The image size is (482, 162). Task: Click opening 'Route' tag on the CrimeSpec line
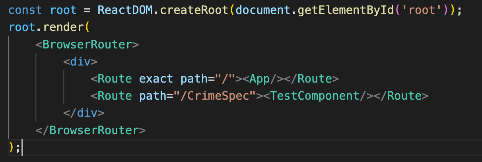(x=115, y=96)
